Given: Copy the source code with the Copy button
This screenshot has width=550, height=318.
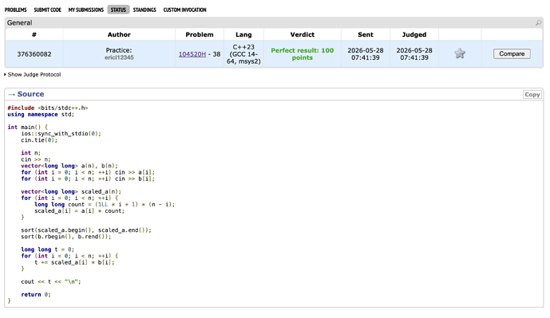Looking at the screenshot, I should point(532,95).
